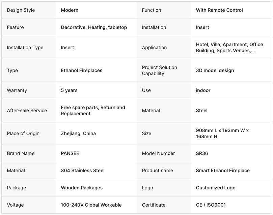Click the With Remote Control value
The width and height of the screenshot is (273, 215).
click(219, 10)
